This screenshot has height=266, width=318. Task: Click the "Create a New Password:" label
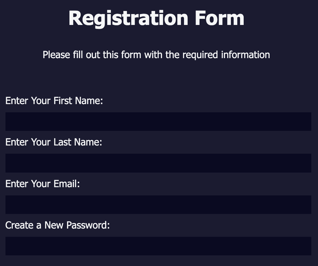(57, 225)
